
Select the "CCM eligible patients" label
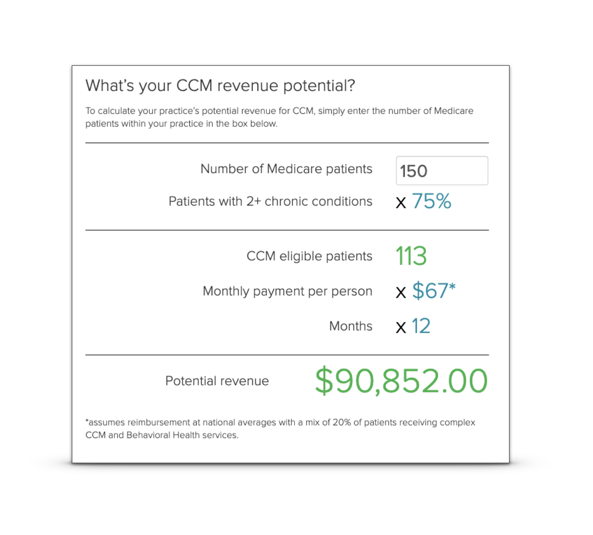pyautogui.click(x=309, y=256)
